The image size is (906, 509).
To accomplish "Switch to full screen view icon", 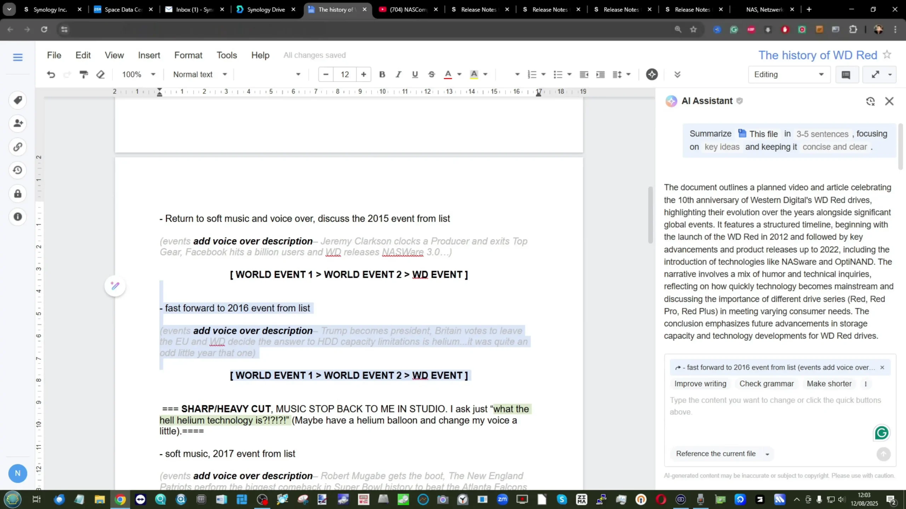I will 876,75.
